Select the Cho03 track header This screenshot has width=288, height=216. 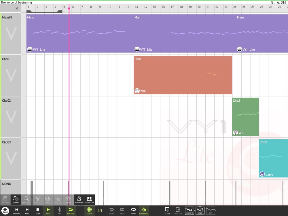pos(11,158)
